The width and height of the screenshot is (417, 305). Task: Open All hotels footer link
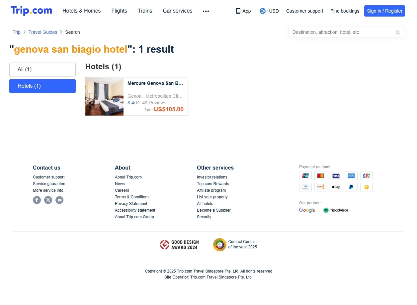(205, 204)
